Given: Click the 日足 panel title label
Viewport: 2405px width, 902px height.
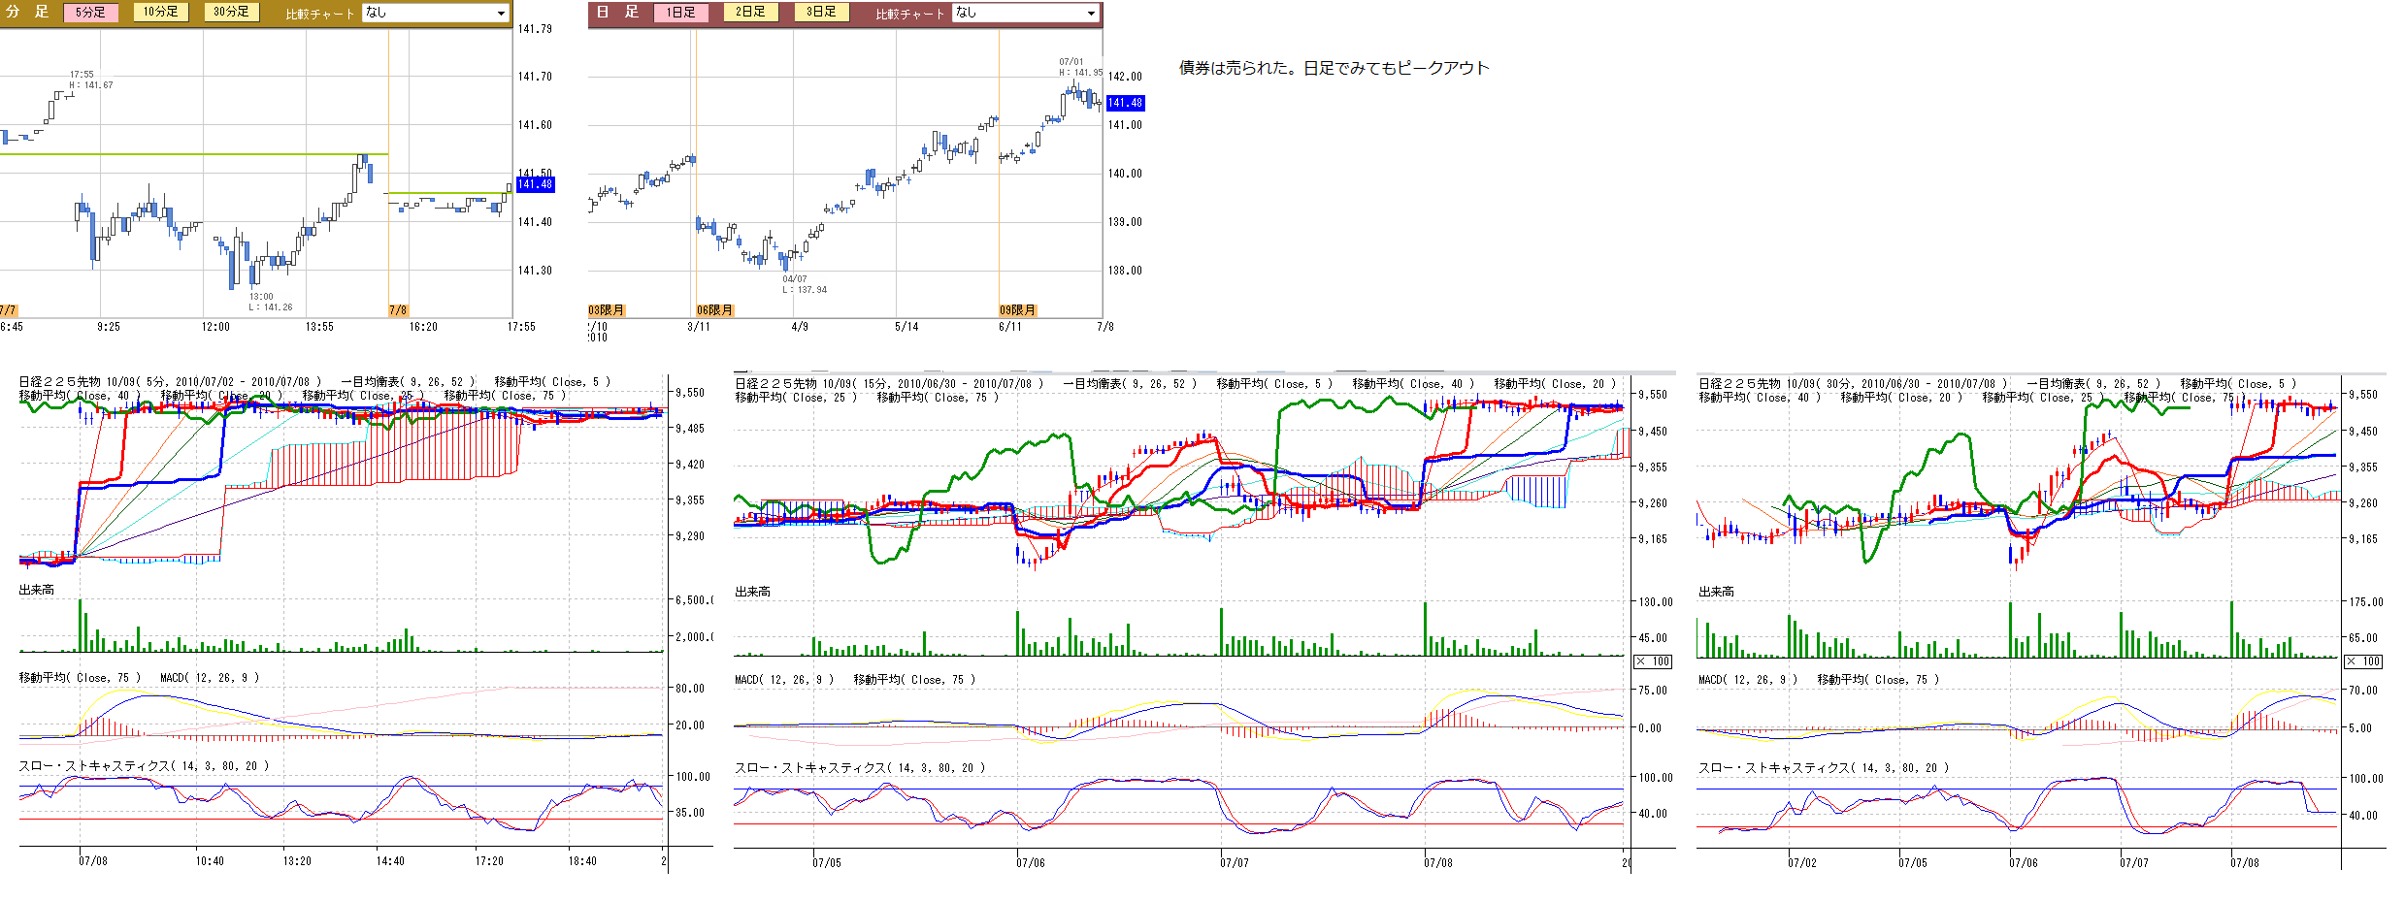Looking at the screenshot, I should pos(617,12).
